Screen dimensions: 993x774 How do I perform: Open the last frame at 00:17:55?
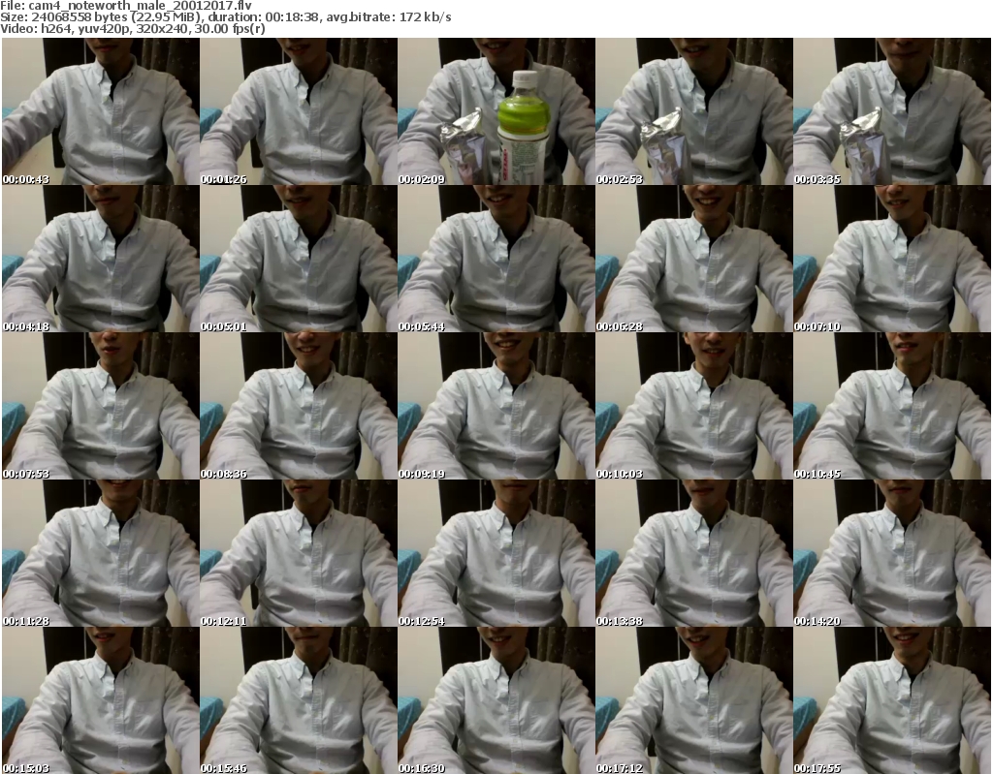[892, 700]
